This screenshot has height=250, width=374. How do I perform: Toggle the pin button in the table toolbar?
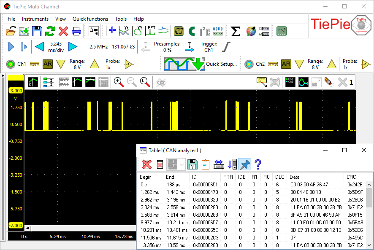click(x=244, y=164)
